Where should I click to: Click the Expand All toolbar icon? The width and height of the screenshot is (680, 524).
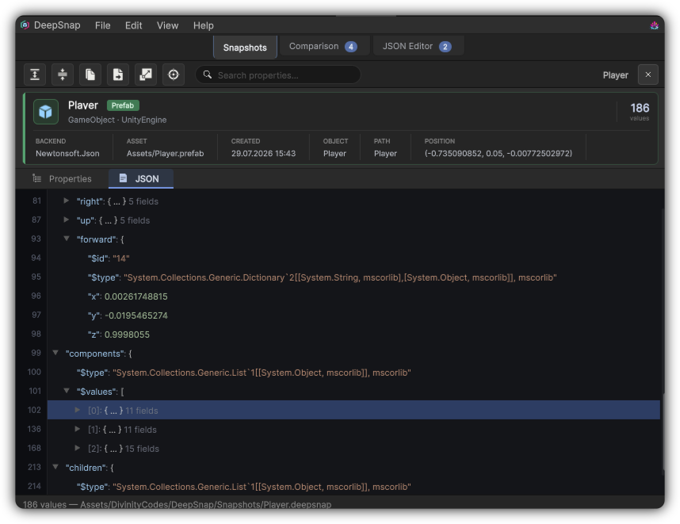[35, 75]
